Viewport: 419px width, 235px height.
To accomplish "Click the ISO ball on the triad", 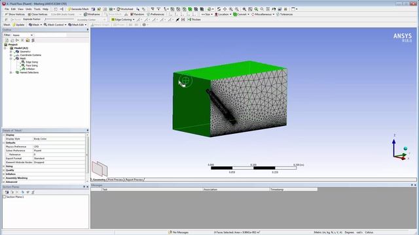I will (405, 148).
